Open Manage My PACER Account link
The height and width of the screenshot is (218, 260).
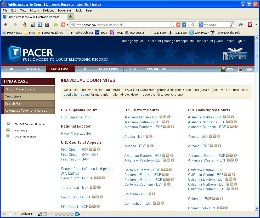coord(141,41)
